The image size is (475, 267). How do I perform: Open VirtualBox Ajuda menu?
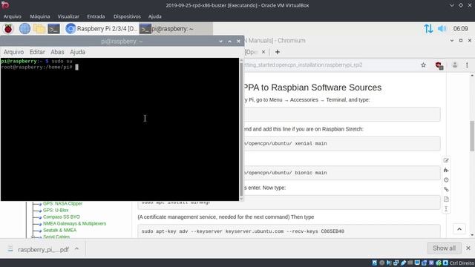click(155, 16)
